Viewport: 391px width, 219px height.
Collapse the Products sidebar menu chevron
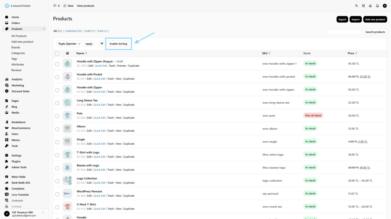pos(44,29)
